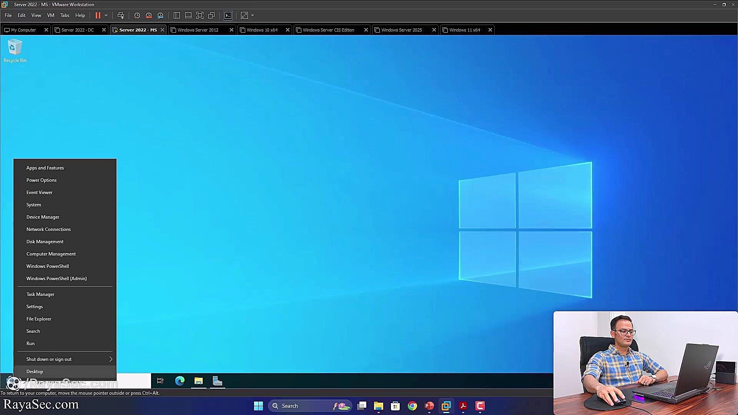The width and height of the screenshot is (738, 415).
Task: Open Apps and Features from context menu
Action: (65, 168)
